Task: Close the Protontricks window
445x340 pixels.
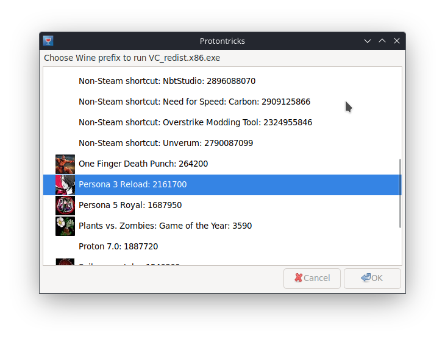Action: pyautogui.click(x=397, y=41)
